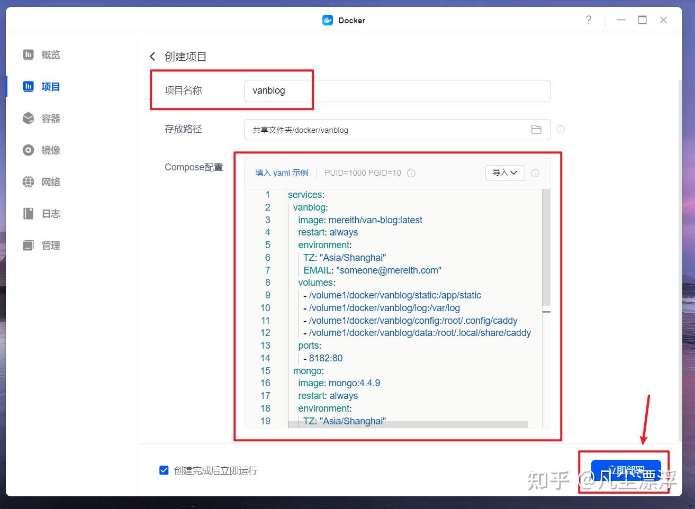Click the back arrow beside 创建项目
Screen dimensions: 695x509
(152, 56)
